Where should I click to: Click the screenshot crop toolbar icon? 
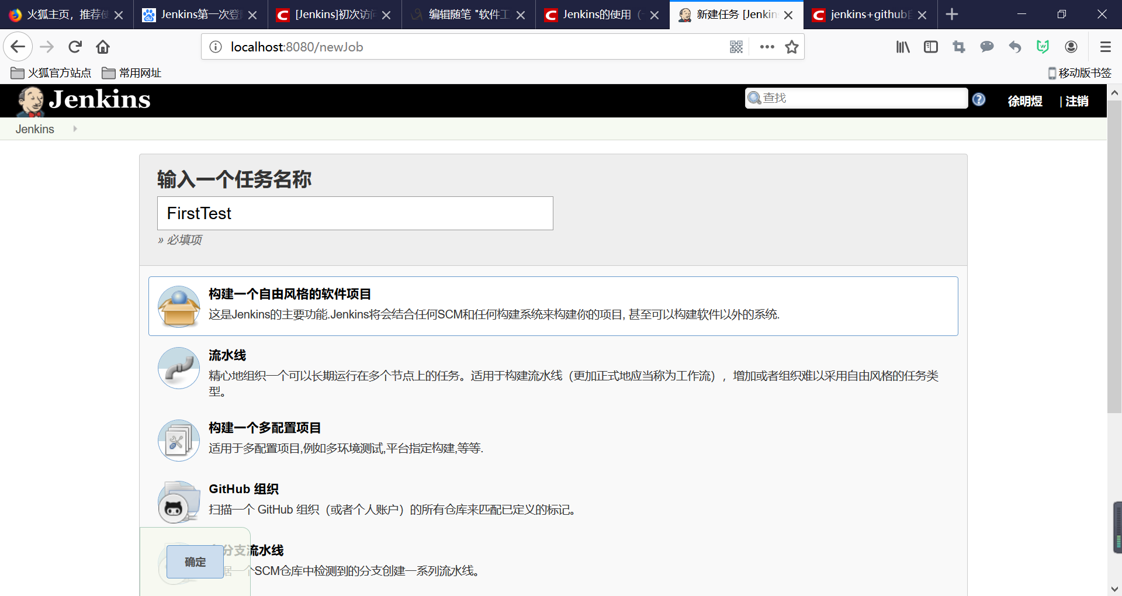tap(959, 47)
